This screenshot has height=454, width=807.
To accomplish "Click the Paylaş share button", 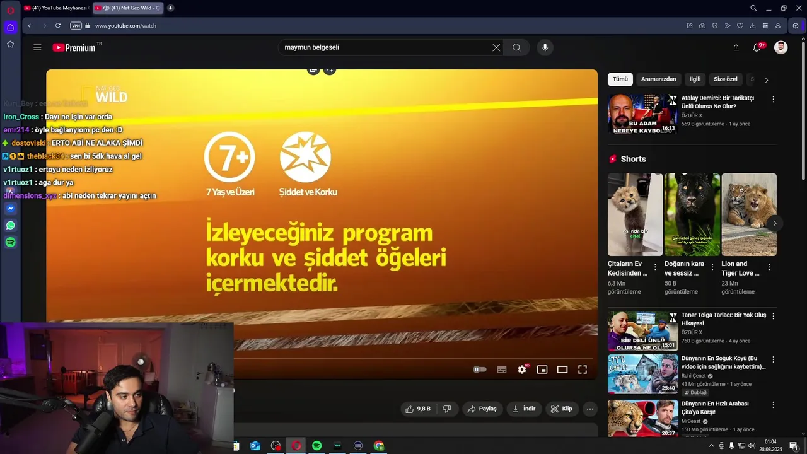I will pos(482,409).
